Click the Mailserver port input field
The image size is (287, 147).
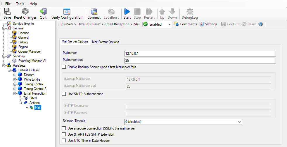pyautogui.click(x=200, y=61)
